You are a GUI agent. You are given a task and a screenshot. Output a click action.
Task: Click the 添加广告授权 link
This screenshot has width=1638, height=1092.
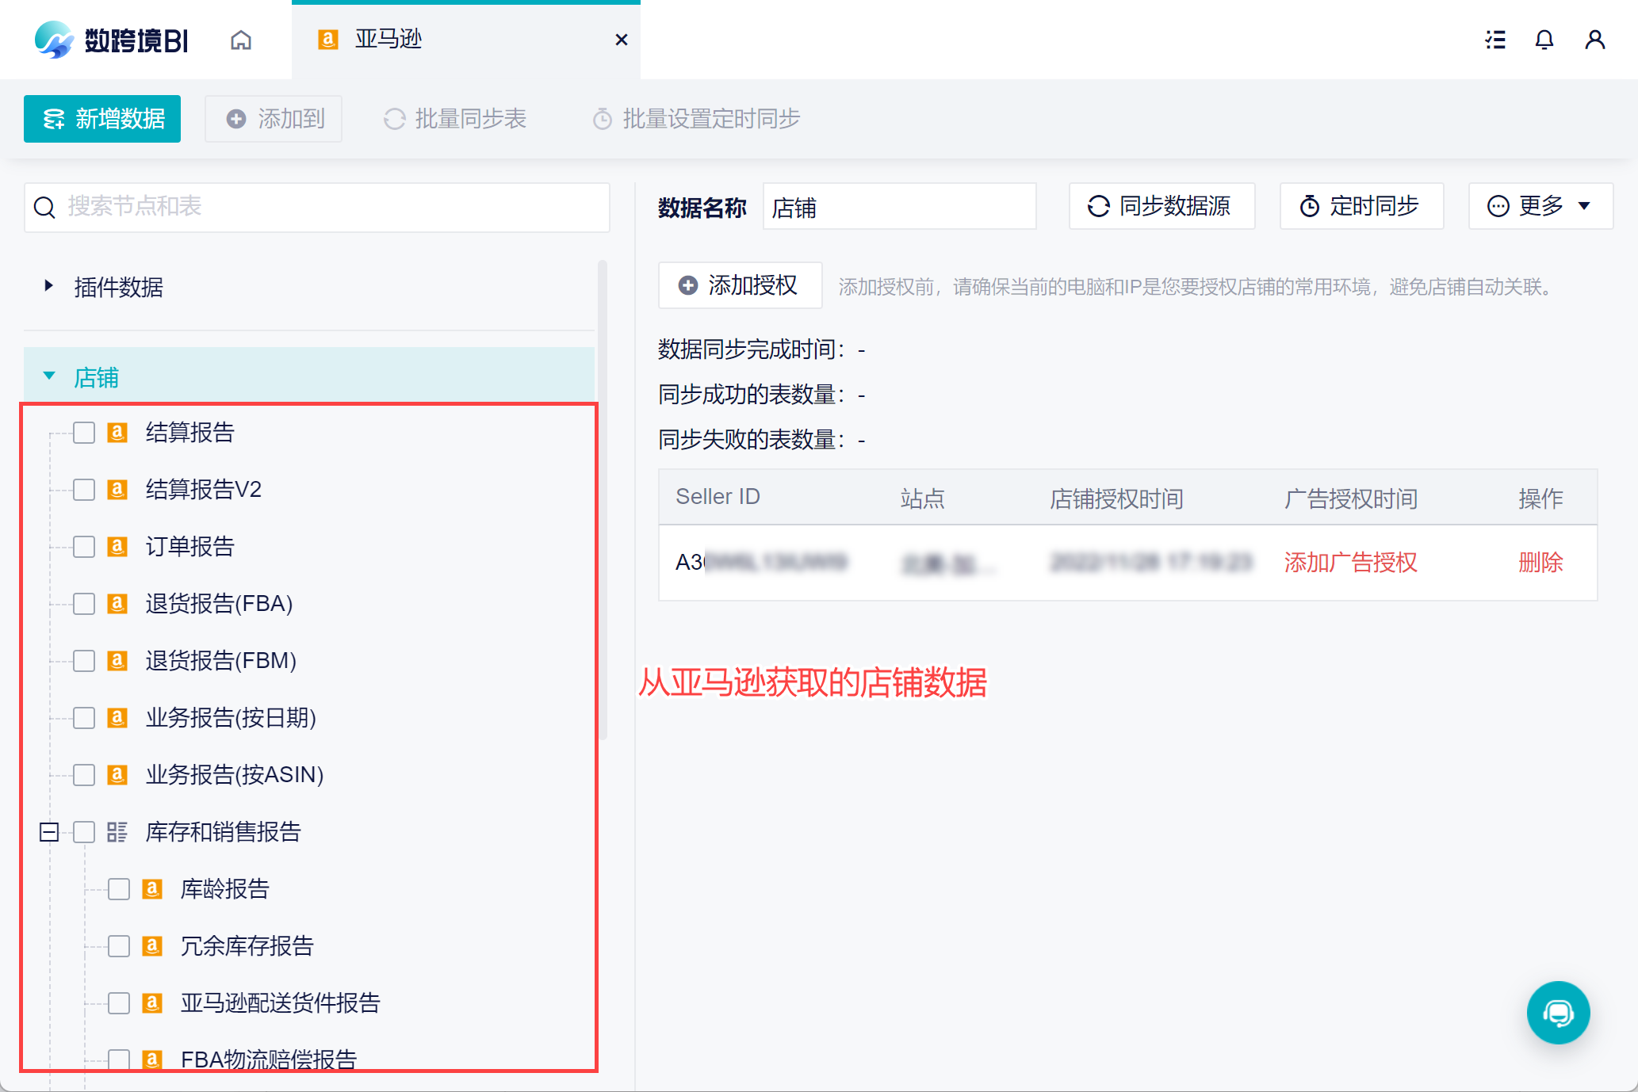(1350, 563)
